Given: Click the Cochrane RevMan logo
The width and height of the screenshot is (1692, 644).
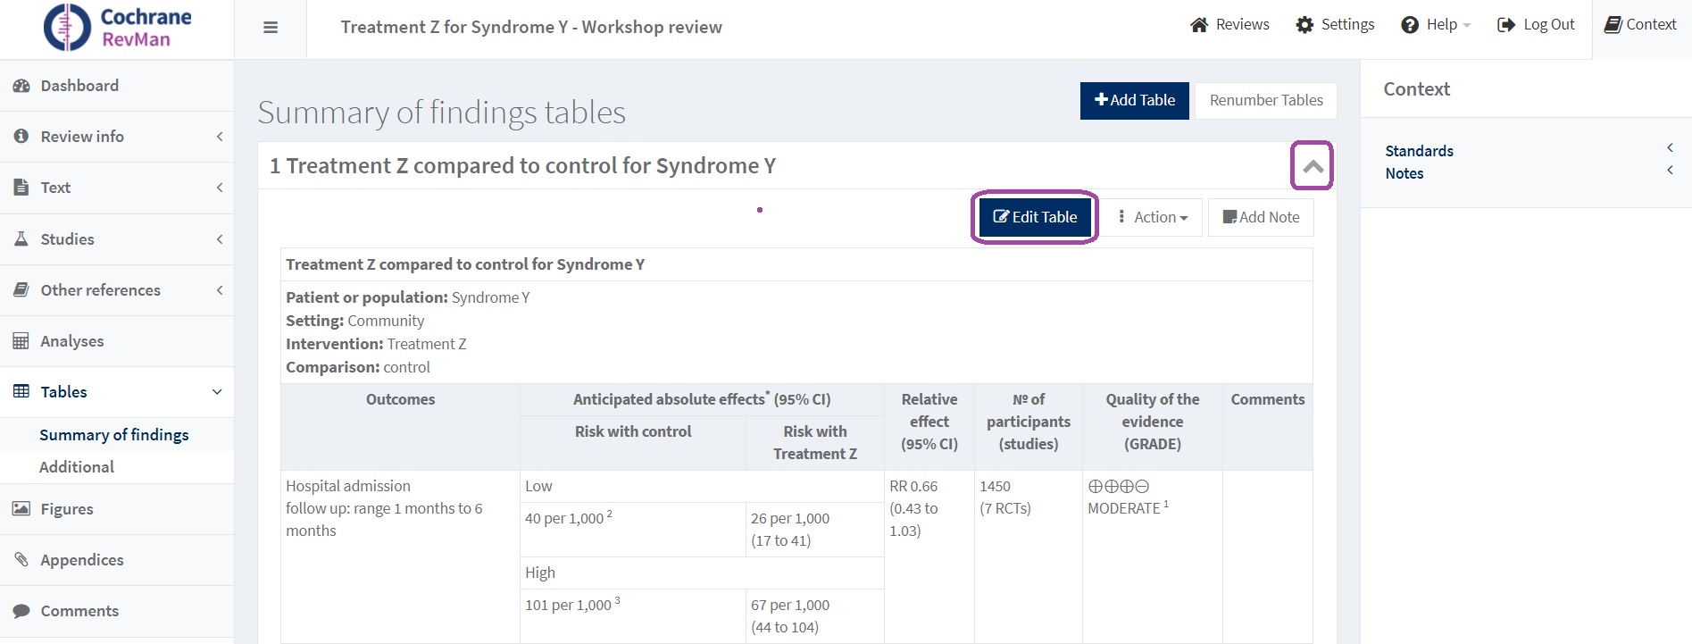Looking at the screenshot, I should (118, 28).
